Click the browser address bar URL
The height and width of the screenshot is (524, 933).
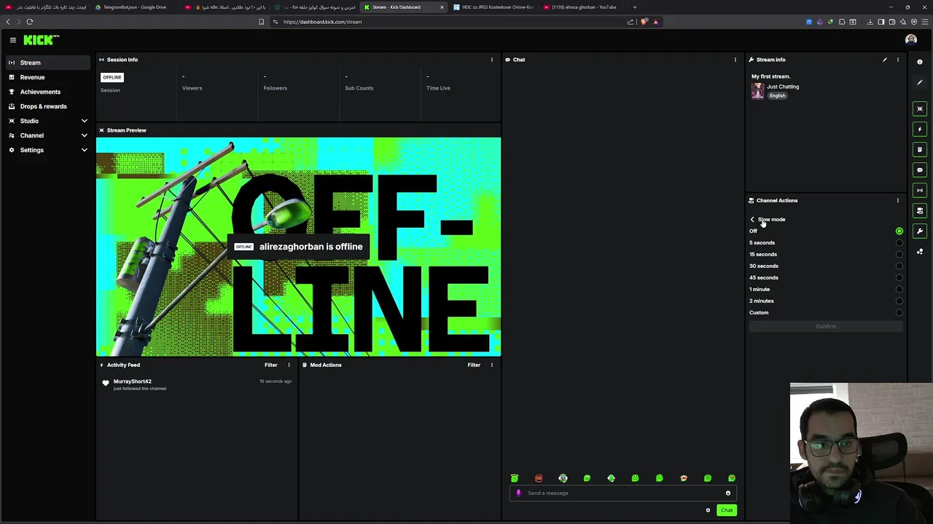[x=322, y=22]
